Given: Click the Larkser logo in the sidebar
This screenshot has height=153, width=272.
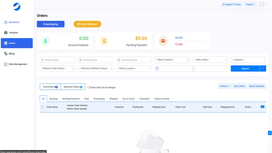Looking at the screenshot, I should coord(17,7).
